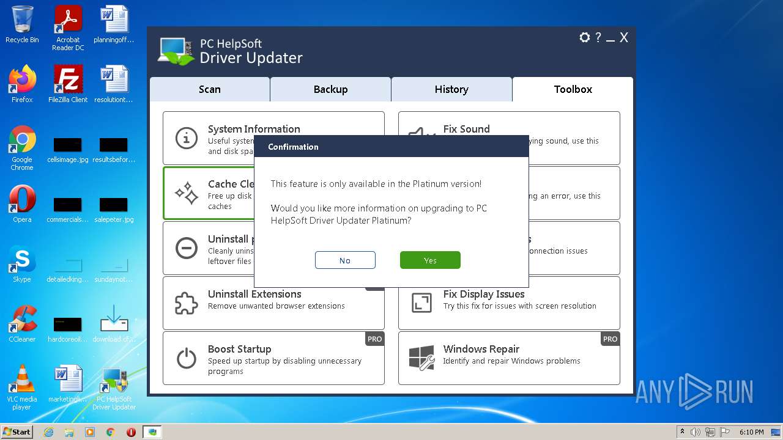Image resolution: width=783 pixels, height=440 pixels.
Task: Open Internet Explorer from the taskbar
Action: click(49, 432)
